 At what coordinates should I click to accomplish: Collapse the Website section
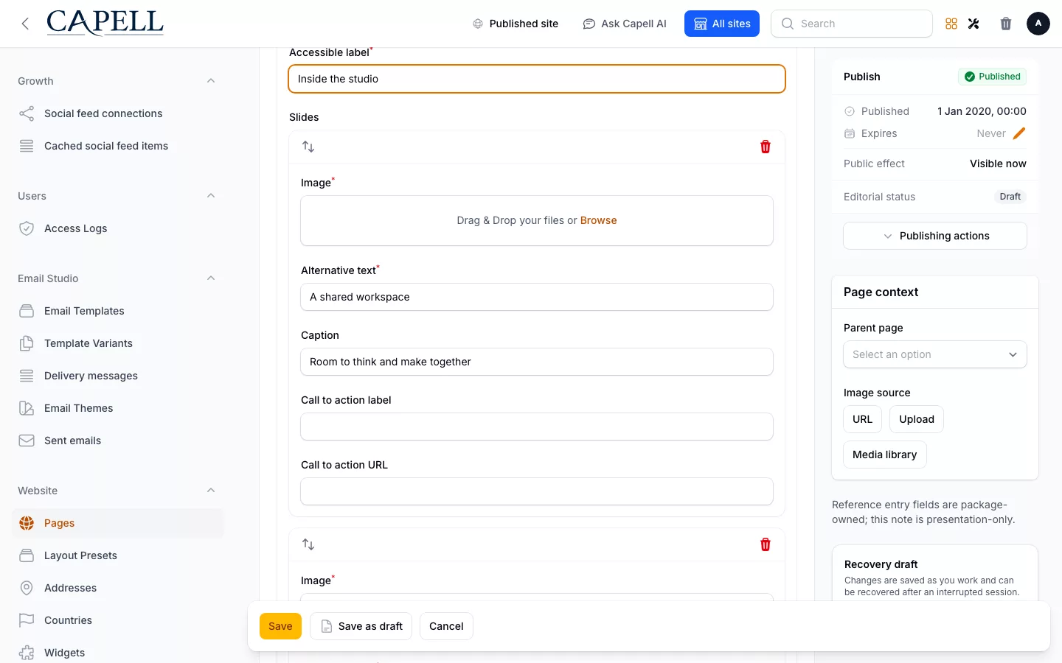pos(211,491)
